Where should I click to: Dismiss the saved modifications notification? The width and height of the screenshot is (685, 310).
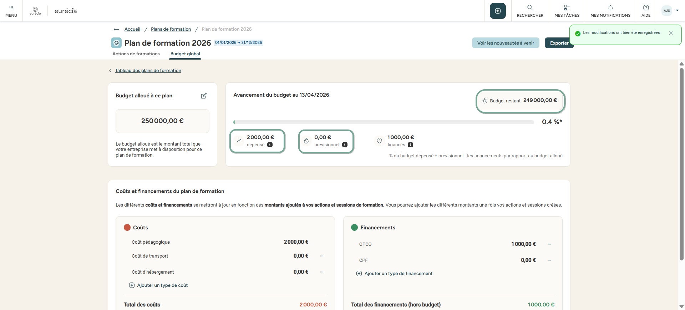(670, 33)
